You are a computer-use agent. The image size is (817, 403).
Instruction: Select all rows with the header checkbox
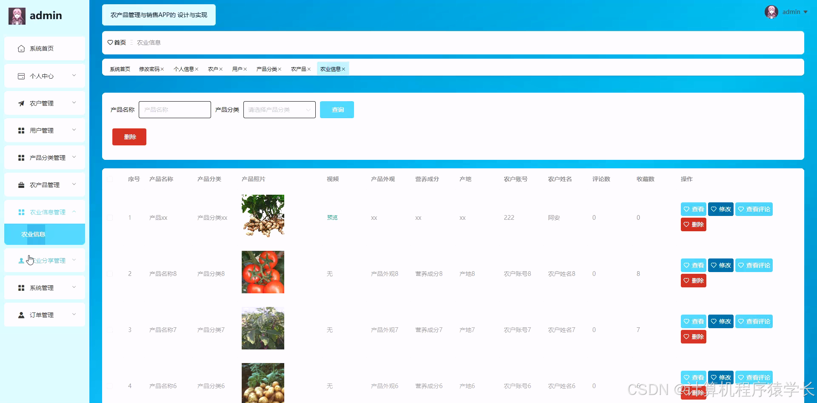tap(110, 179)
